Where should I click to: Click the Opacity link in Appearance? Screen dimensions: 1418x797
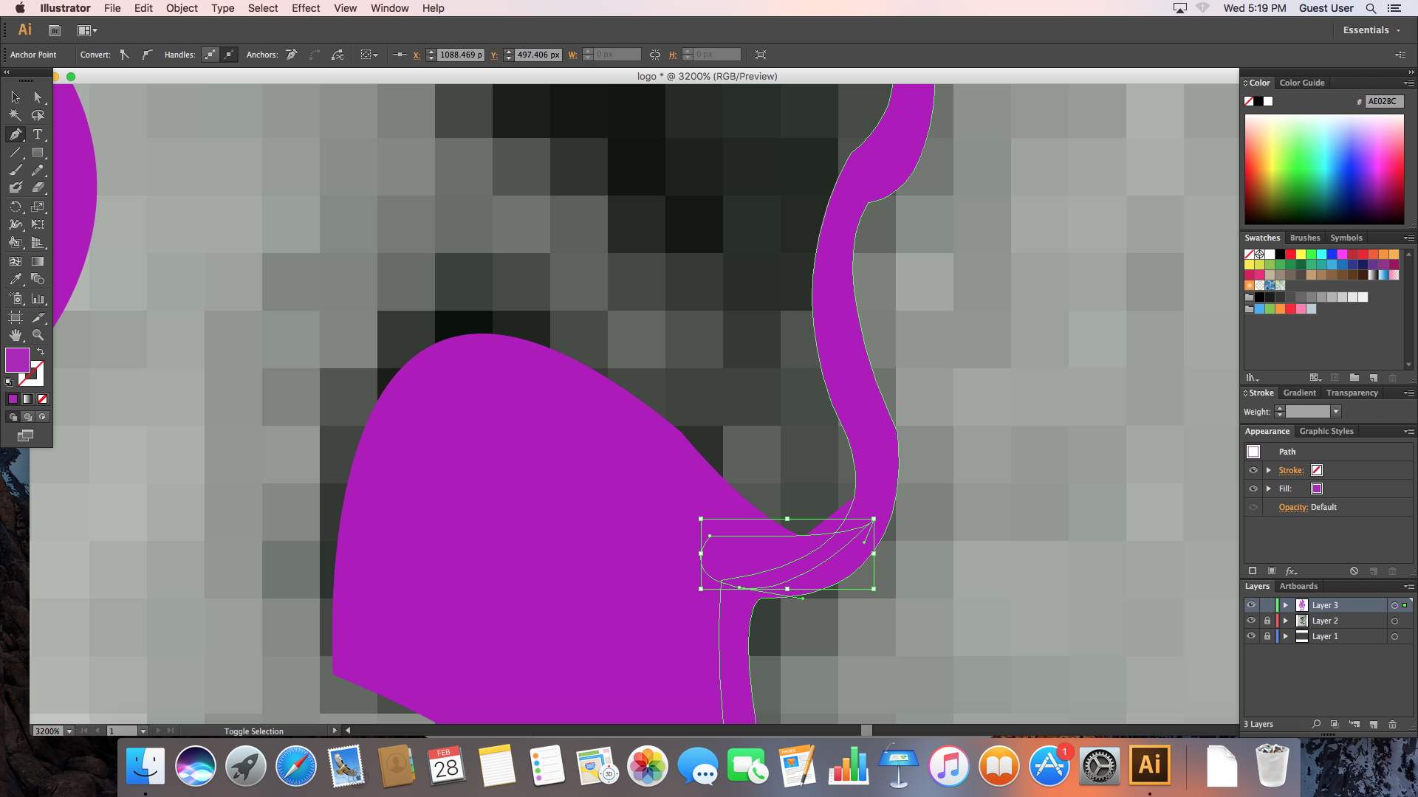click(x=1292, y=507)
